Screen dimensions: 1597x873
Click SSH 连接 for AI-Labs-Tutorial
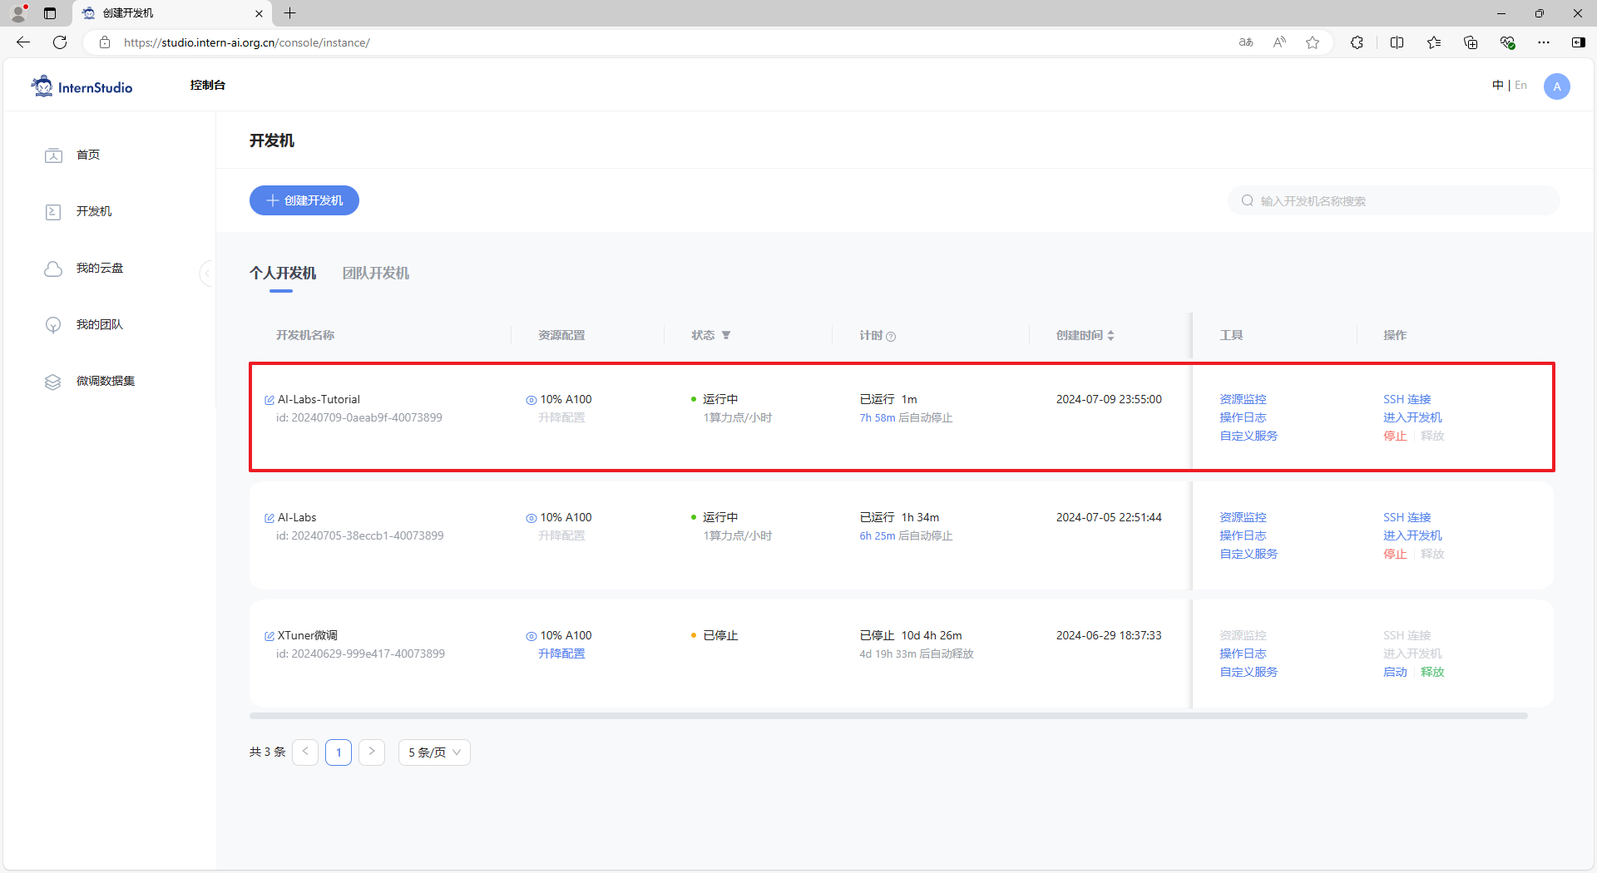tap(1407, 399)
